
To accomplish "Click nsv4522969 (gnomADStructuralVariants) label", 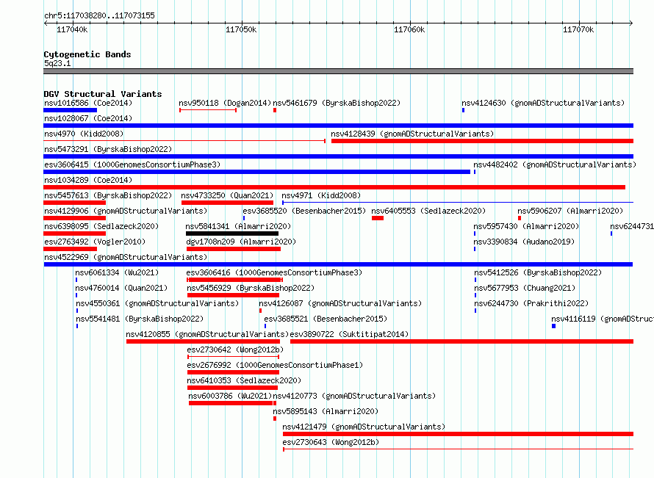I will point(126,257).
